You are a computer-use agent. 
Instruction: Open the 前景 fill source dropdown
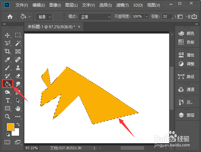(x=44, y=17)
